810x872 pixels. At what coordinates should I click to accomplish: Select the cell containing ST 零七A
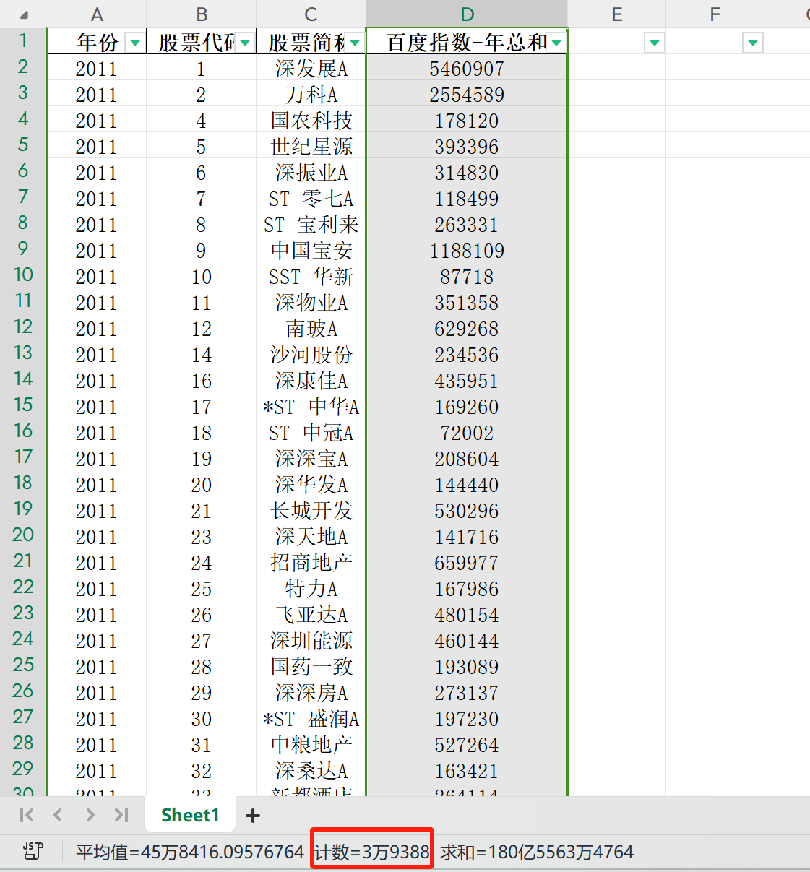(x=311, y=199)
